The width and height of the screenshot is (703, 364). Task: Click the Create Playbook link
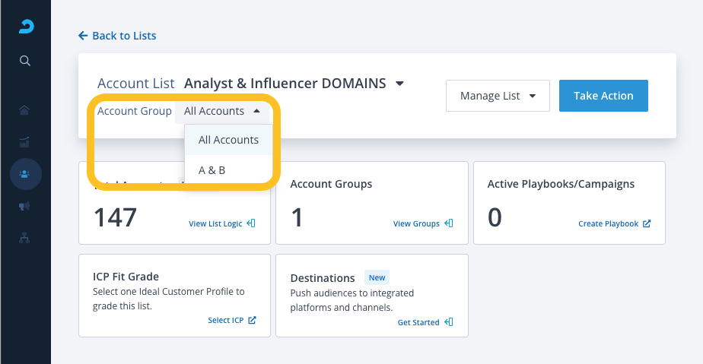coord(609,223)
